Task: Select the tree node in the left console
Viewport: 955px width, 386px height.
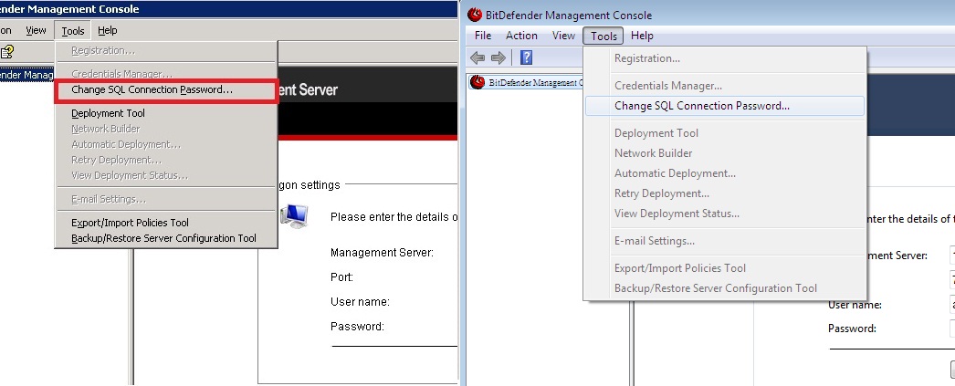Action: 26,75
